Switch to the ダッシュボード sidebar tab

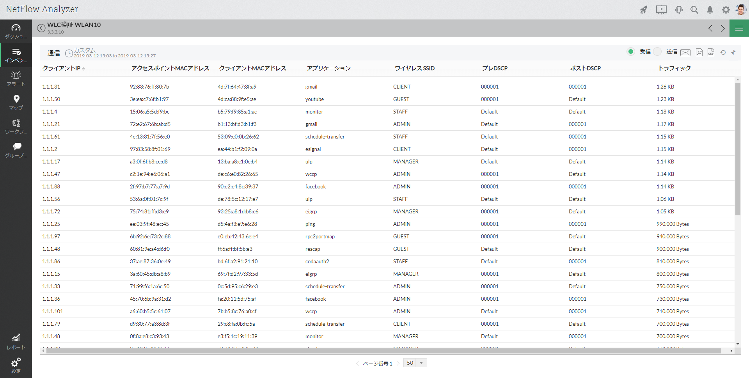pyautogui.click(x=16, y=31)
